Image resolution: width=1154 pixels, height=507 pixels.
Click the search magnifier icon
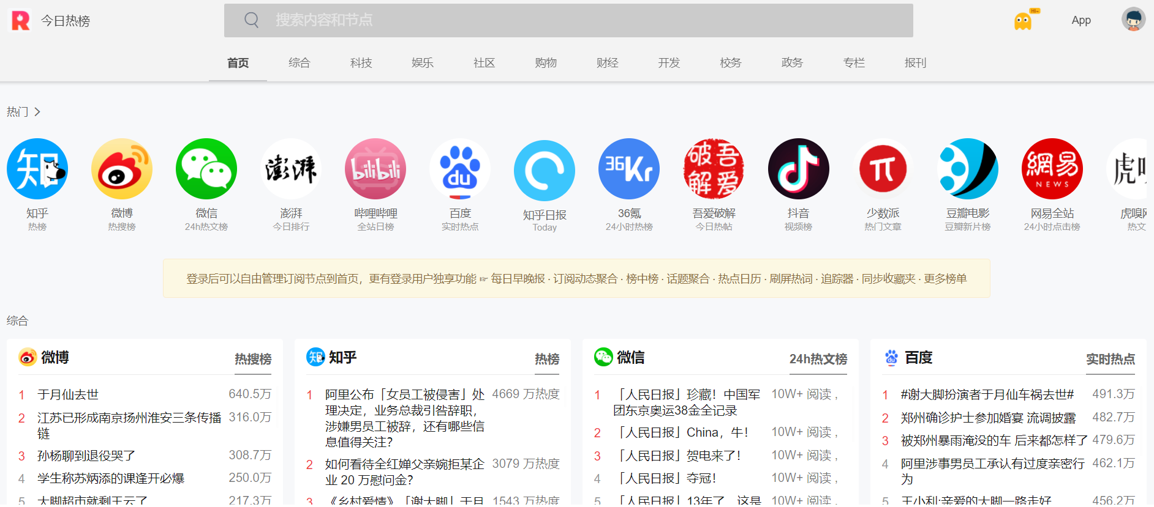click(251, 20)
